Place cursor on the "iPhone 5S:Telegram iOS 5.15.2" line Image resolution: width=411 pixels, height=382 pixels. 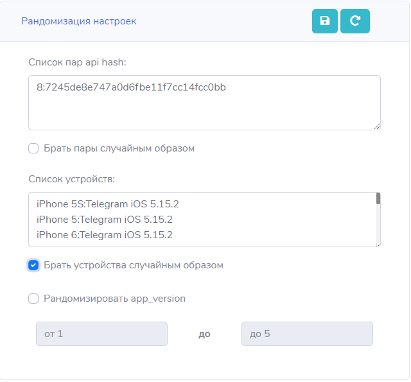click(x=108, y=204)
